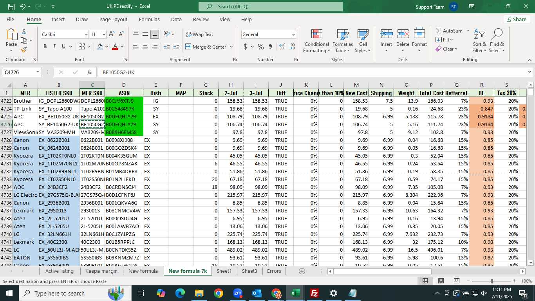Decrease the cell indent
Screen dimensions: 535x301
click(x=167, y=47)
